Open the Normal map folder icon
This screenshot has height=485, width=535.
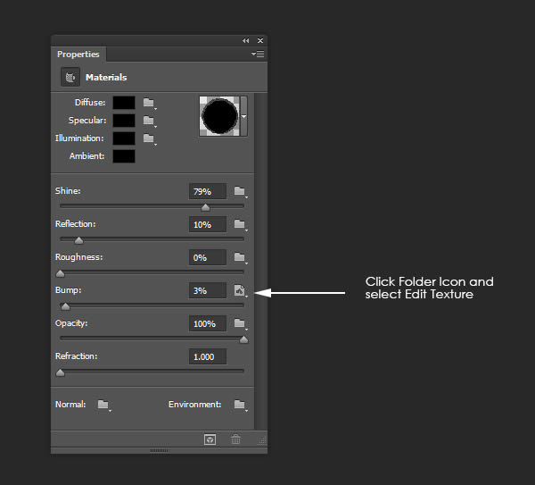[x=103, y=405]
